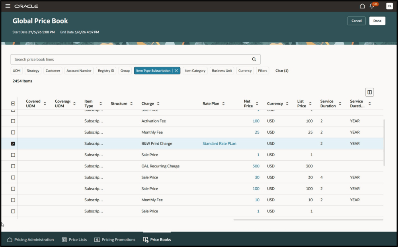This screenshot has width=398, height=247.
Task: Open the Item Category filter chip
Action: pyautogui.click(x=195, y=71)
